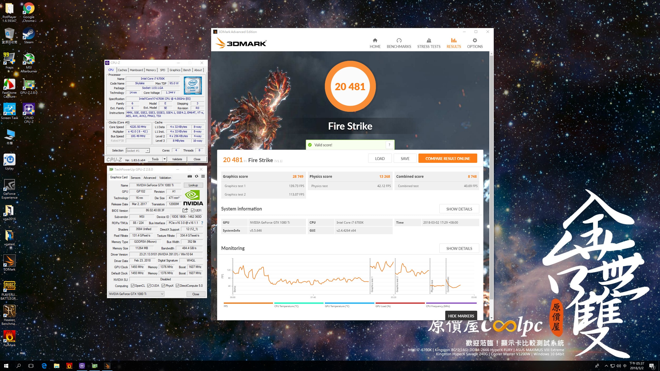Click the Validate button in CPU-Z
Screen dimensions: 660x371
point(177,159)
